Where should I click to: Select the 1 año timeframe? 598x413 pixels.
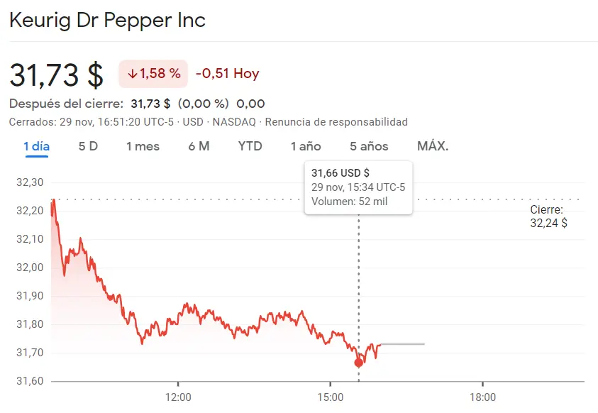pos(306,145)
